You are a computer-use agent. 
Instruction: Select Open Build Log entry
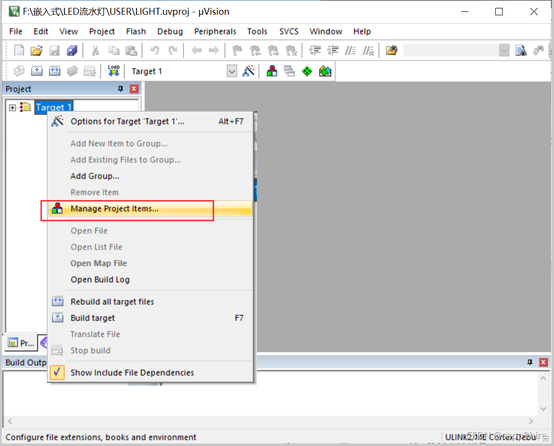point(150,279)
